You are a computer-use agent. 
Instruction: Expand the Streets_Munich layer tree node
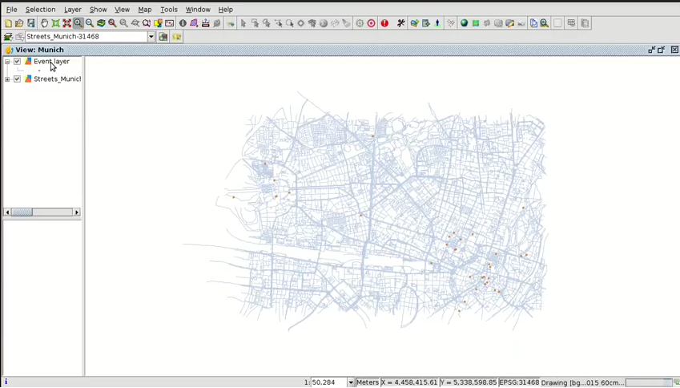click(x=7, y=79)
